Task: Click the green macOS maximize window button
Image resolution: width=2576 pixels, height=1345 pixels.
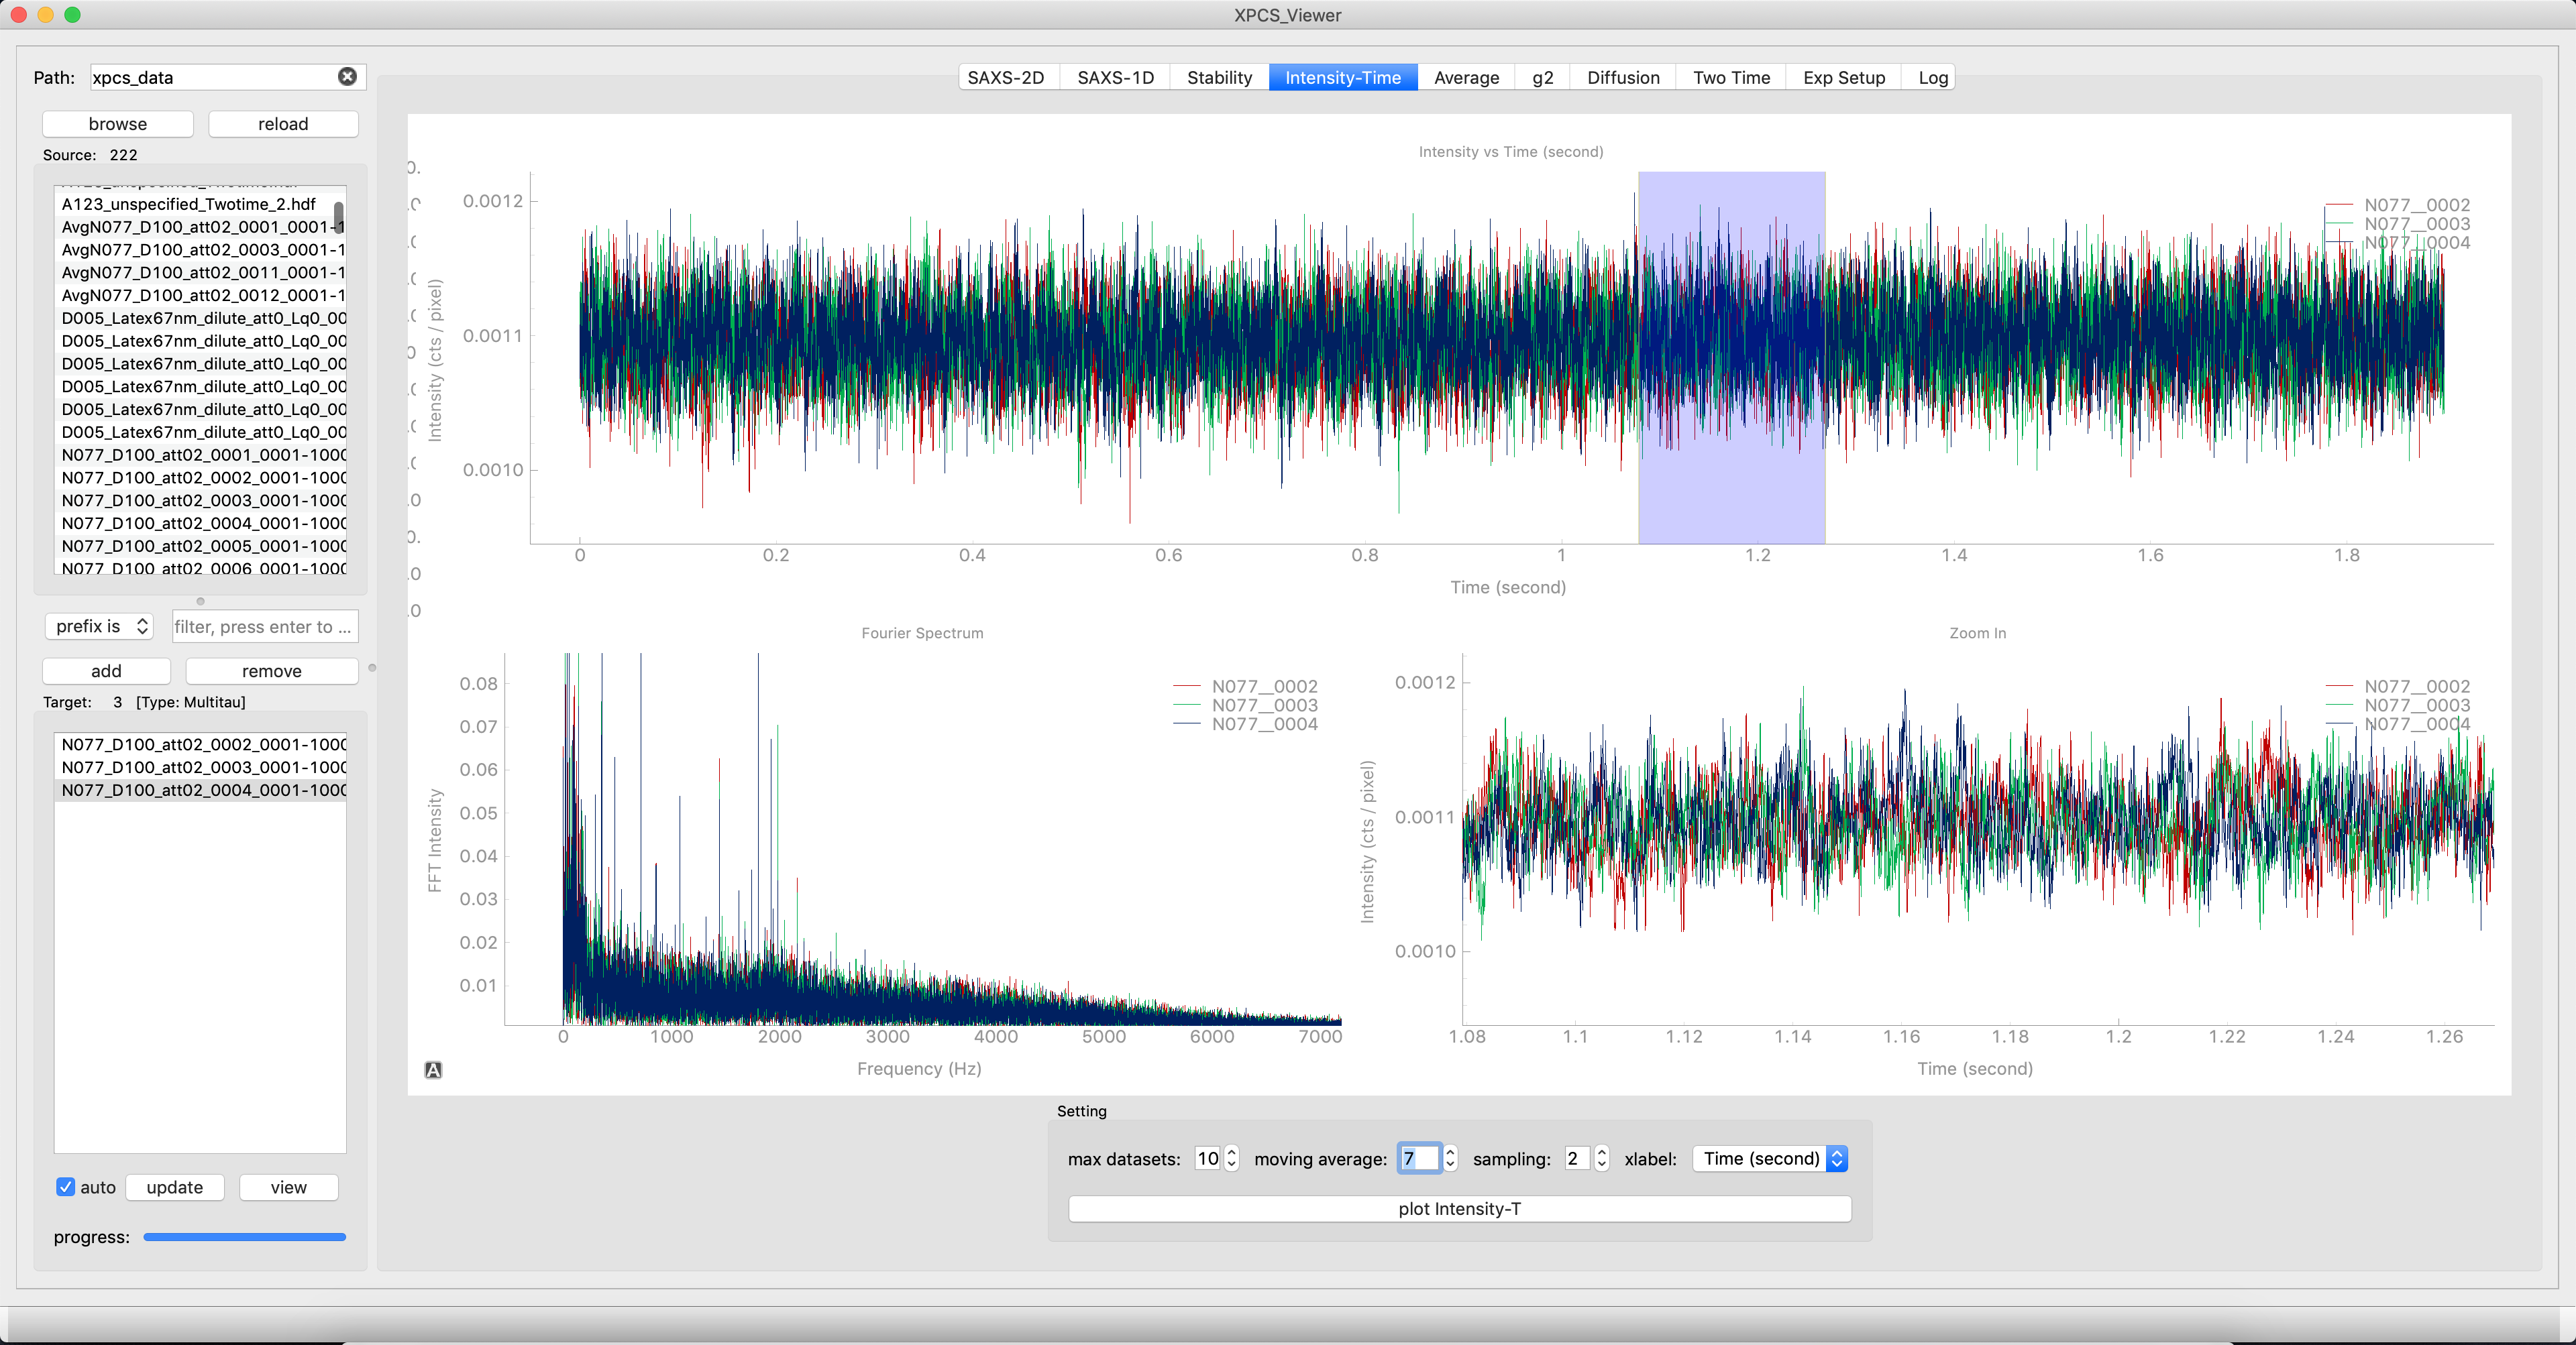Action: [x=72, y=14]
